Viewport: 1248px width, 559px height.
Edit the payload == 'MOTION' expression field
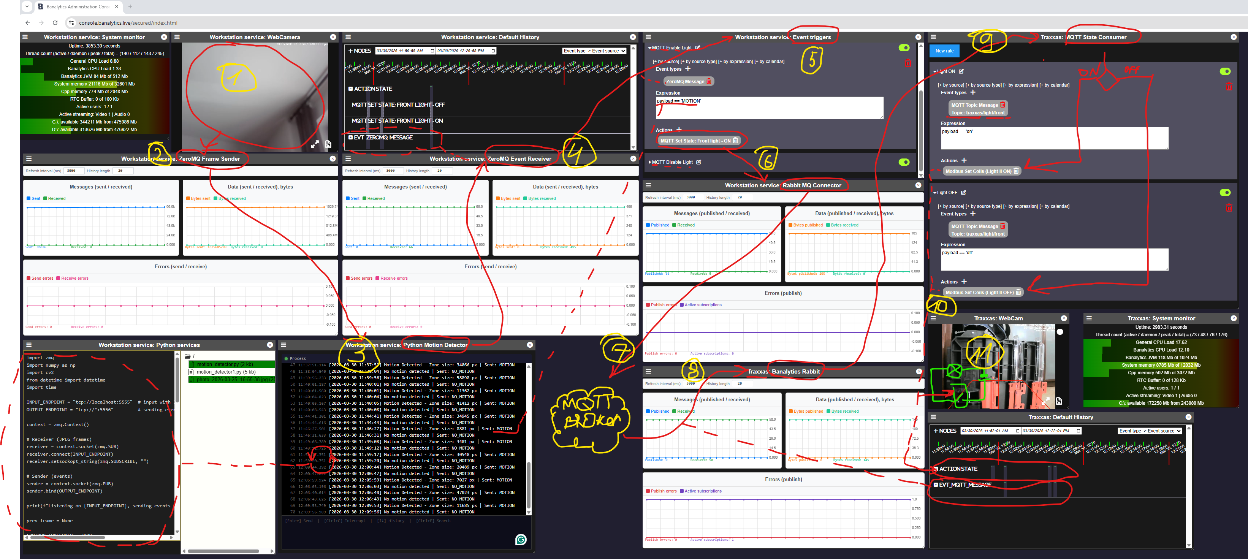[769, 108]
